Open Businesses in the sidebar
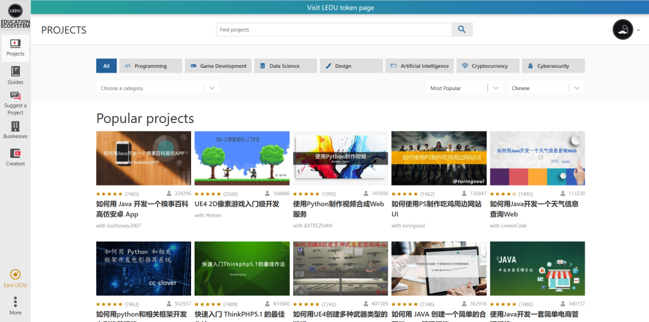The image size is (649, 322). click(x=15, y=130)
